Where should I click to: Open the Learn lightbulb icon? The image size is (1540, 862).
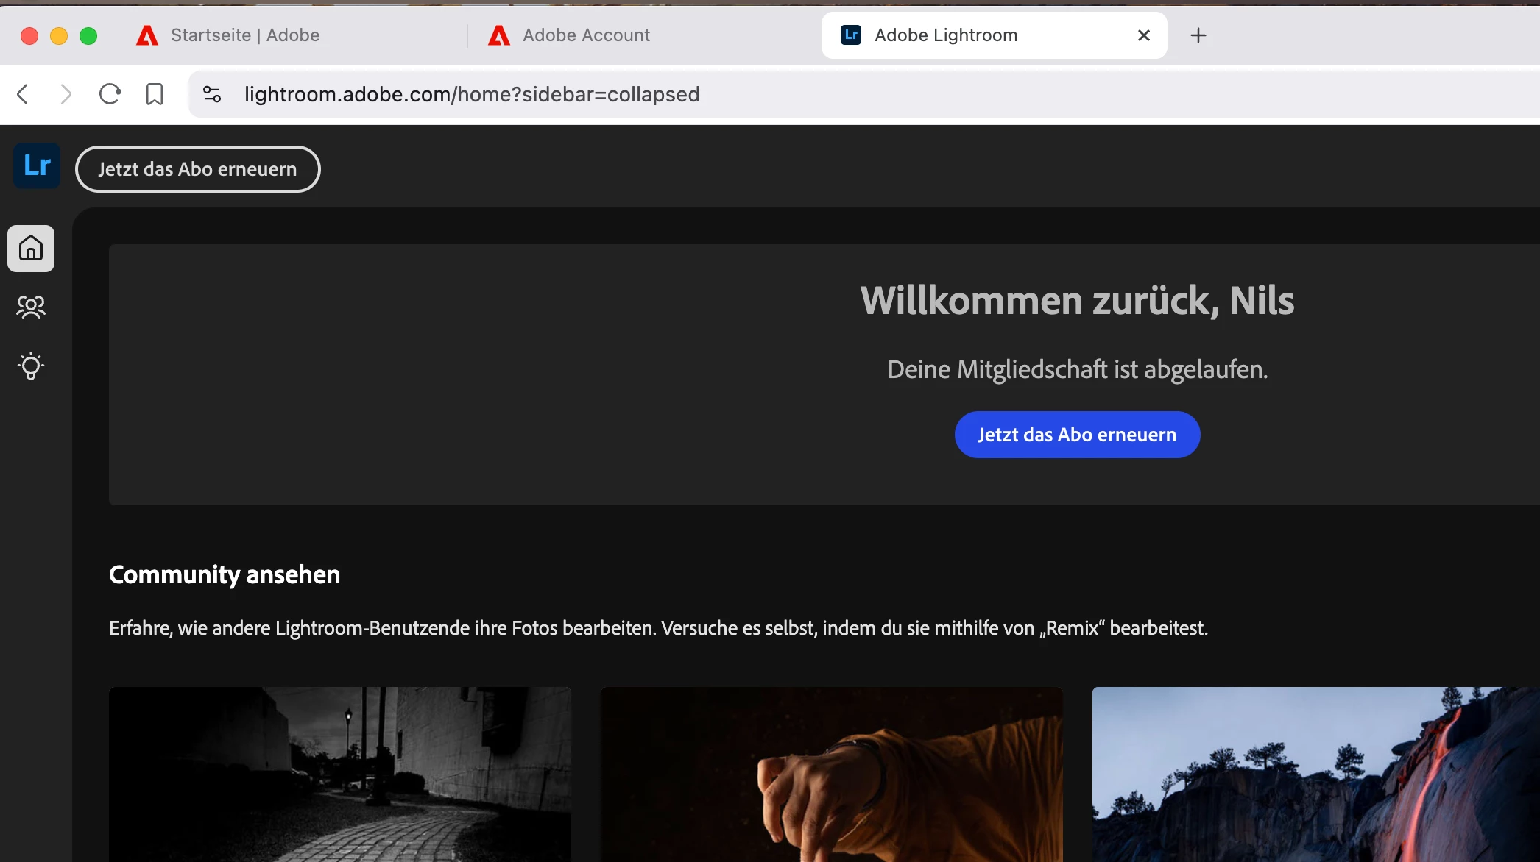31,366
